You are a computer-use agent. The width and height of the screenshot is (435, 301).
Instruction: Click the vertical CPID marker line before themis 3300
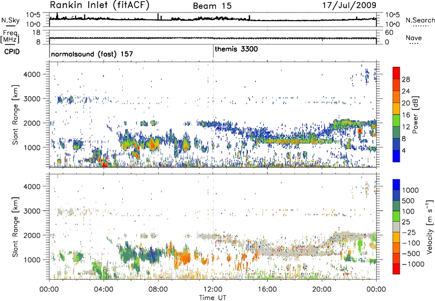pyautogui.click(x=213, y=52)
